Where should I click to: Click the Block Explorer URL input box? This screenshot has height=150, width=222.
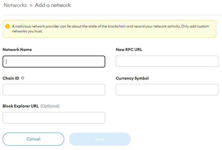coord(54,118)
